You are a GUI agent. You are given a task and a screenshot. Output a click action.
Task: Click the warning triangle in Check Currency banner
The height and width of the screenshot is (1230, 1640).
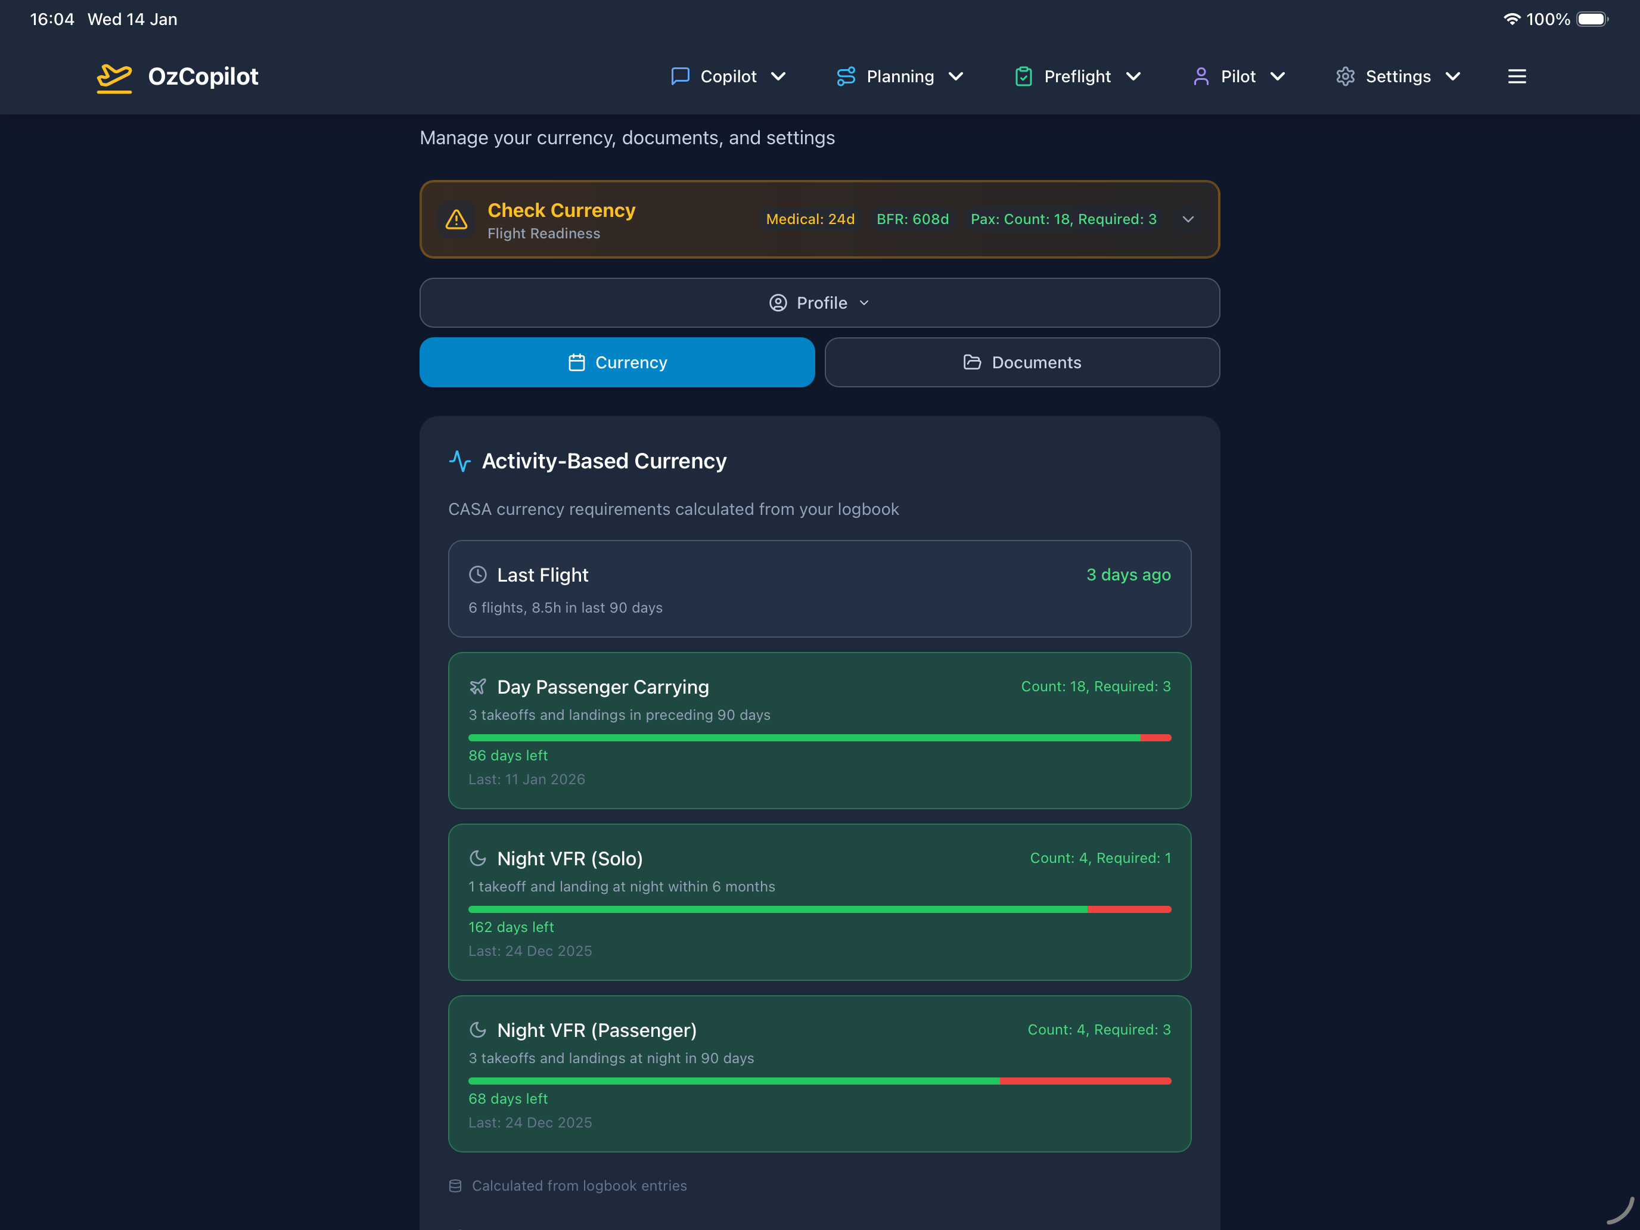[456, 219]
